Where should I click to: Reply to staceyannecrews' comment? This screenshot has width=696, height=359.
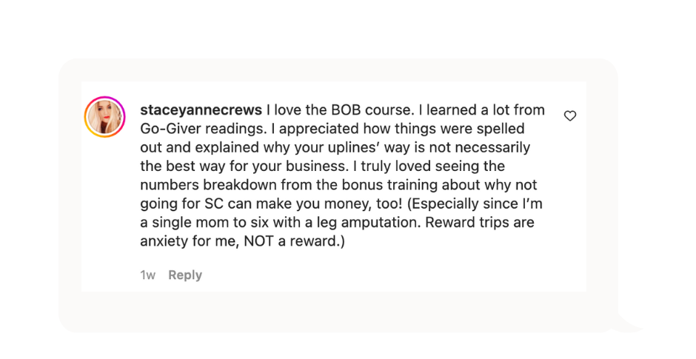click(x=185, y=275)
